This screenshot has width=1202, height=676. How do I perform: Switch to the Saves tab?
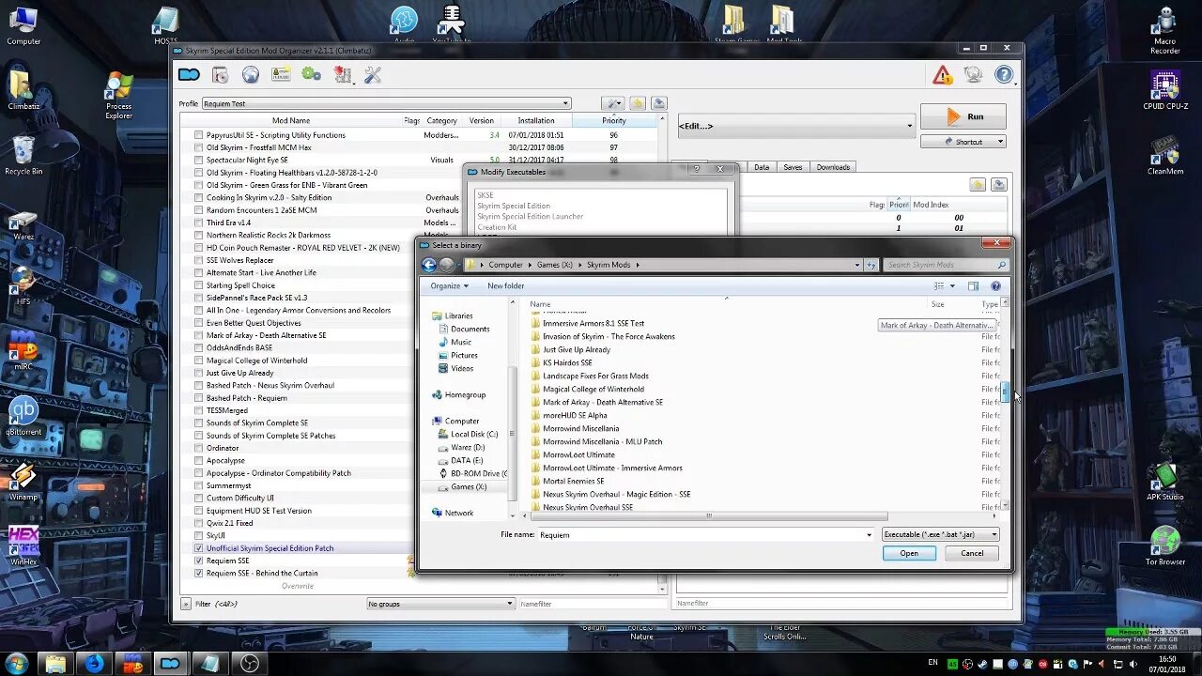click(x=793, y=167)
